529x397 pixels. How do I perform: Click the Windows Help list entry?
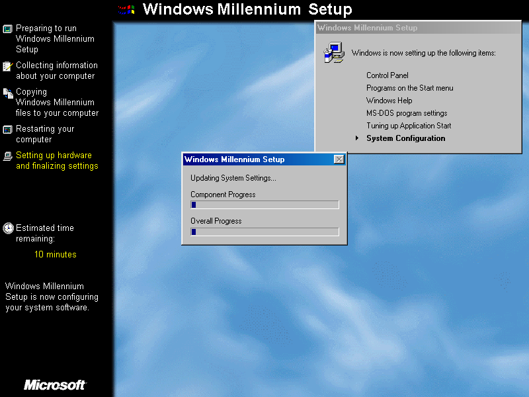click(x=389, y=100)
